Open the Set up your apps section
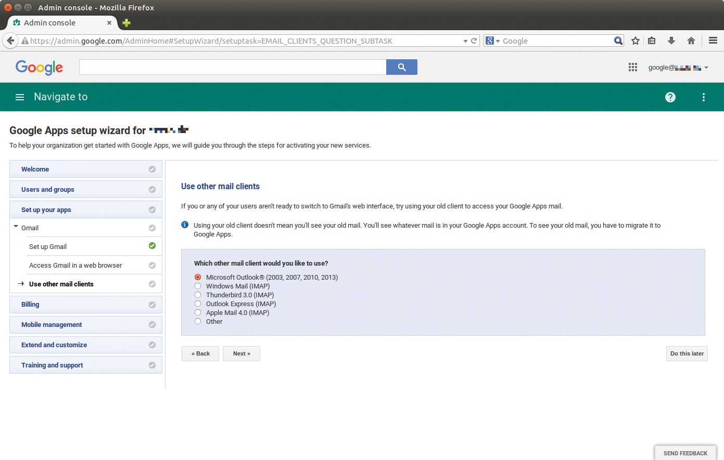The width and height of the screenshot is (724, 460). coord(86,209)
